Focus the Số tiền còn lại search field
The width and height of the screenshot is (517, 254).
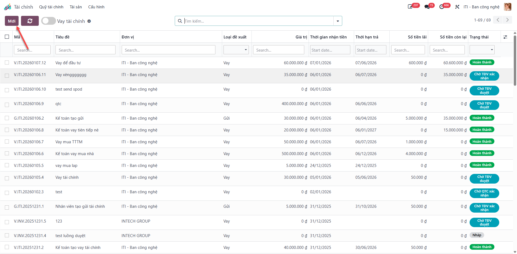447,50
